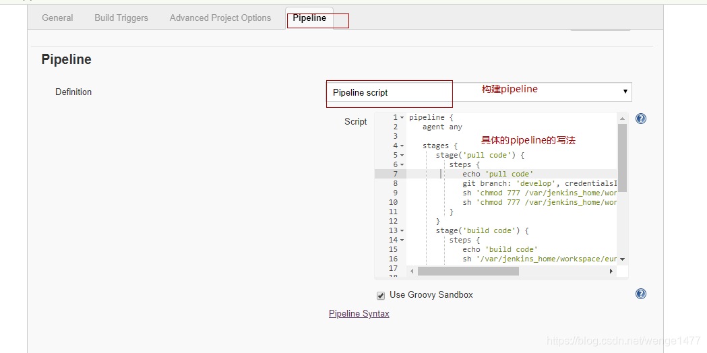Screen dimensions: 707x353
Task: Switch to the General tab
Action: coord(57,18)
